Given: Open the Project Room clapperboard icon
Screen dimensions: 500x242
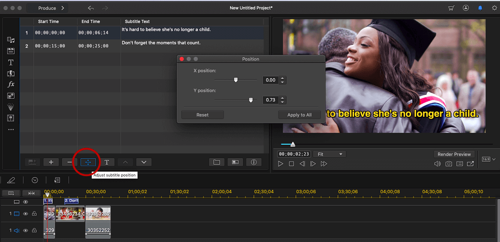Looking at the screenshot, I should [x=11, y=51].
